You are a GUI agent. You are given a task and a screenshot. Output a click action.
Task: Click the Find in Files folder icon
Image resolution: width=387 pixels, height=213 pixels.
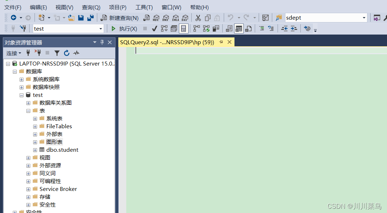point(279,18)
